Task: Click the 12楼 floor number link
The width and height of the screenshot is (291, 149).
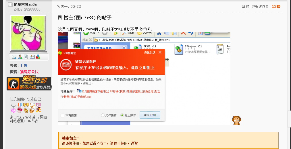Action: coord(276,7)
